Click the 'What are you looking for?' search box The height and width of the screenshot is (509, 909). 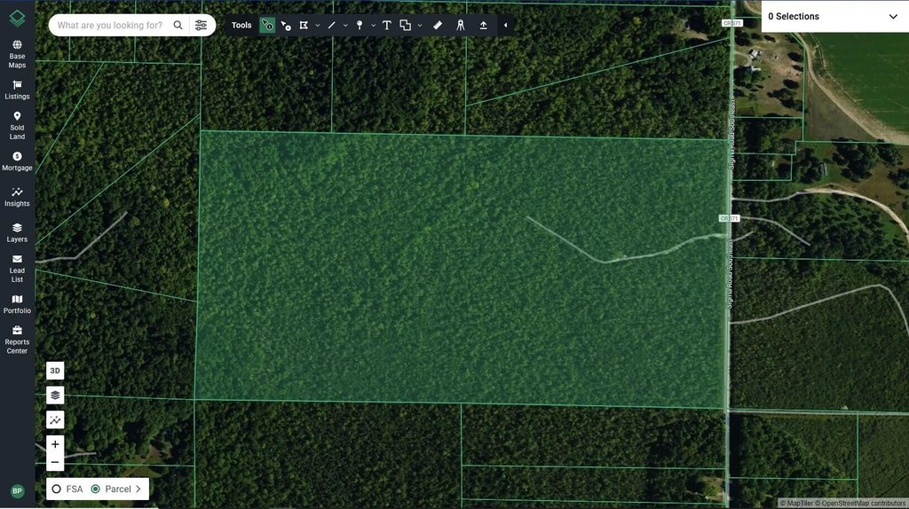[110, 26]
